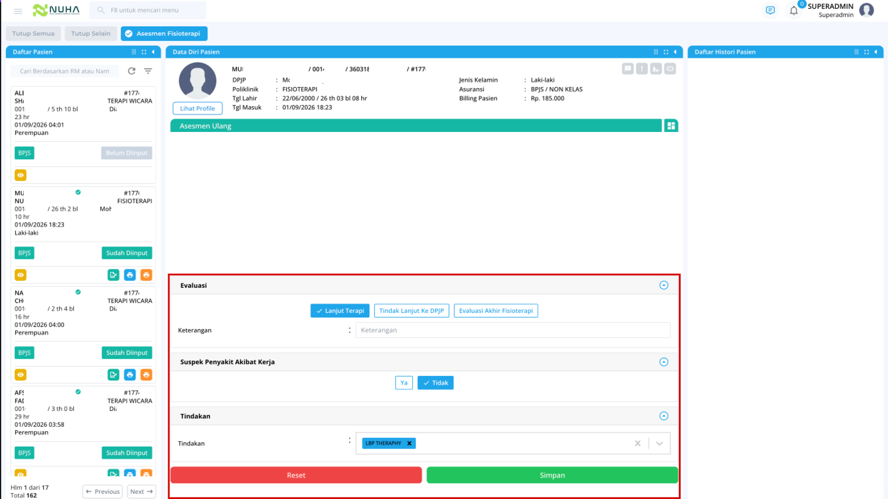888x499 pixels.
Task: Collapse the Daftar Pasien panel arrow
Action: 153,52
